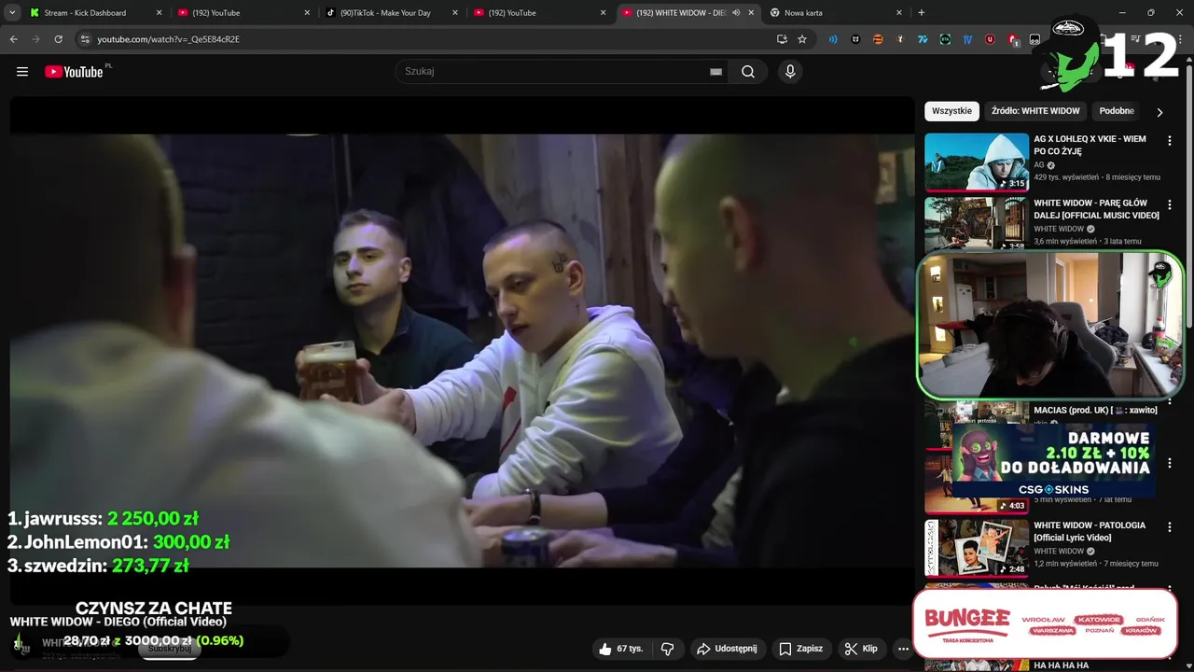Dislike the video with thumbs down
The width and height of the screenshot is (1194, 672).
[x=668, y=649]
